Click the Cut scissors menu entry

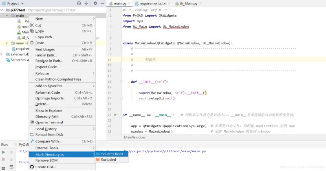pyautogui.click(x=38, y=25)
